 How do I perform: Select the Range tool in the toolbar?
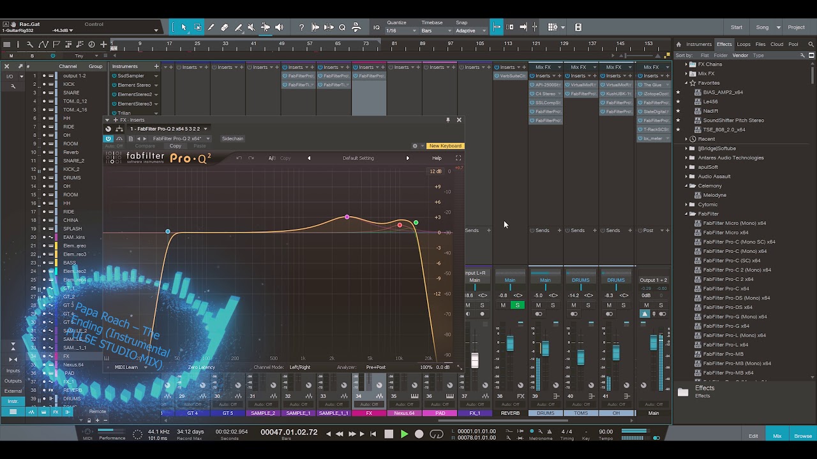pyautogui.click(x=197, y=27)
